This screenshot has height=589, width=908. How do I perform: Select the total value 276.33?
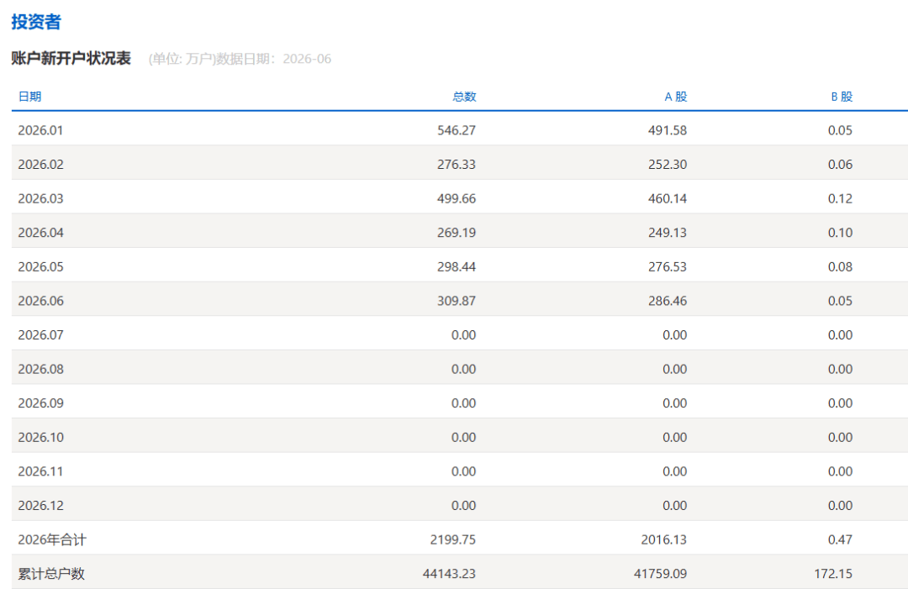[457, 165]
